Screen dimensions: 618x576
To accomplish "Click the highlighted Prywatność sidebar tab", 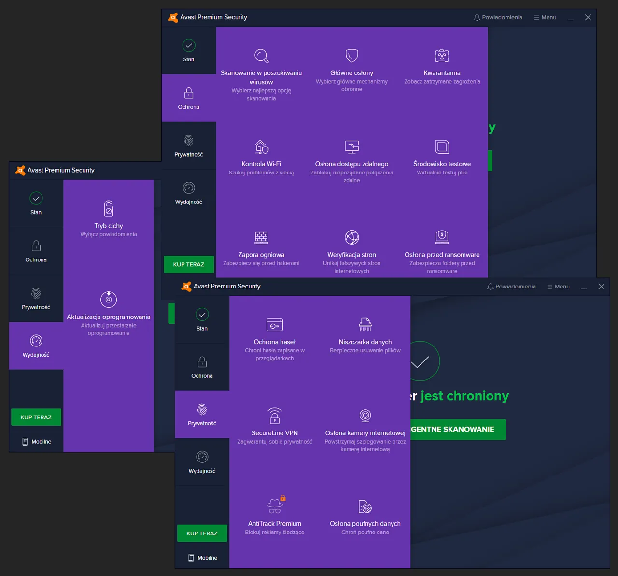I will [x=202, y=415].
